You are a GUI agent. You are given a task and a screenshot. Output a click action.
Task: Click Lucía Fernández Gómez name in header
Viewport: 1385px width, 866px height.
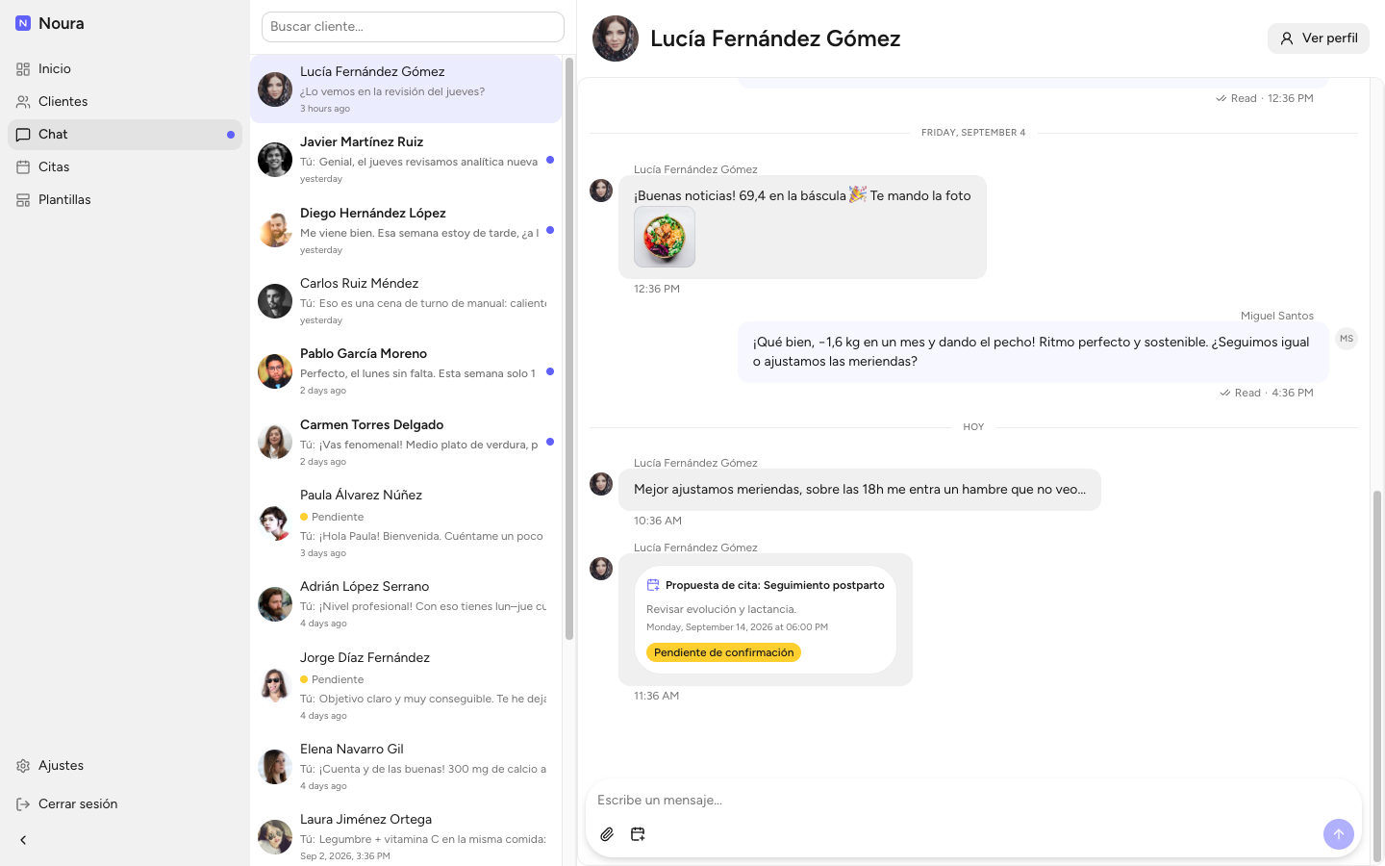click(775, 38)
